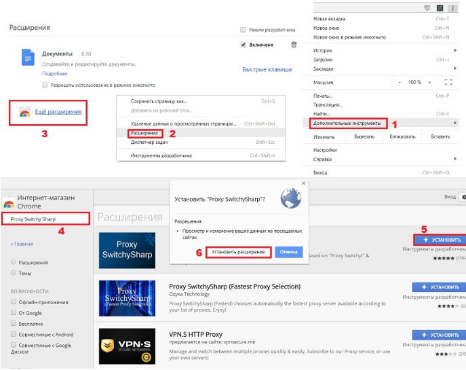The height and width of the screenshot is (370, 466).
Task: Enable the Режим разработчика checkbox
Action: click(x=244, y=31)
